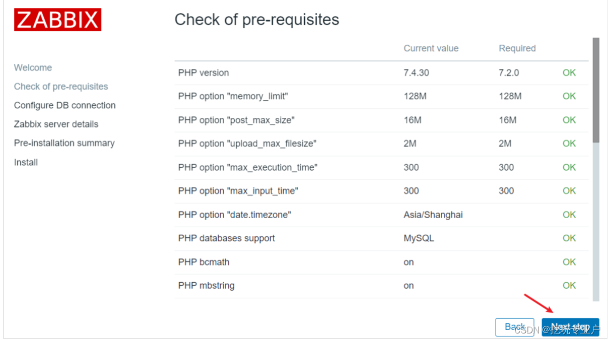Click the Next step button
The height and width of the screenshot is (340, 608).
coord(570,326)
